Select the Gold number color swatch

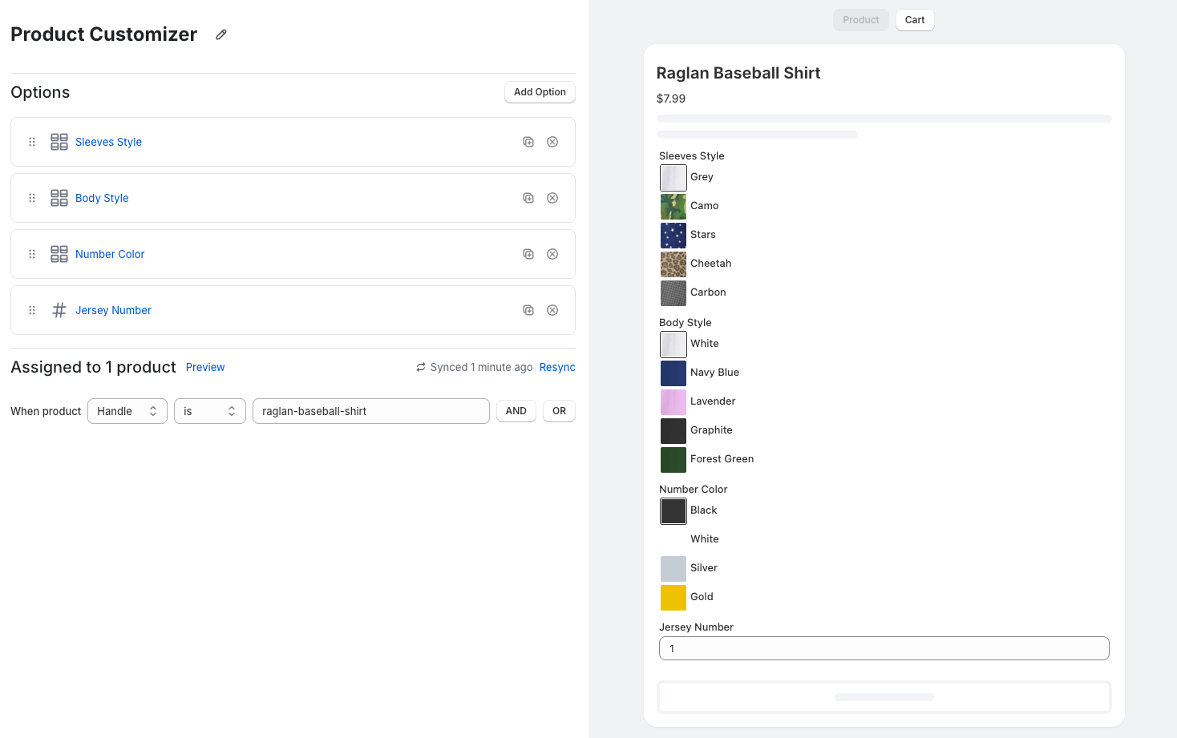coord(673,598)
